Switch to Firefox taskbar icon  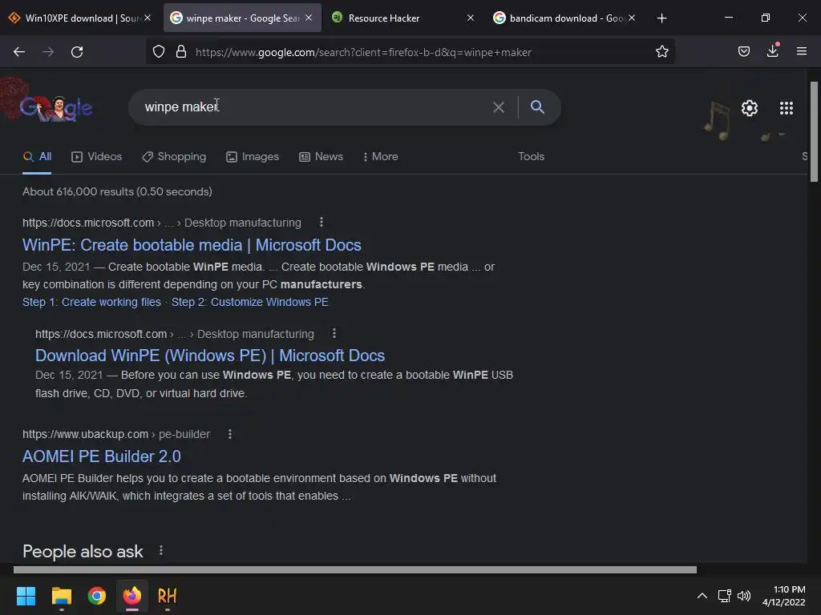(132, 596)
